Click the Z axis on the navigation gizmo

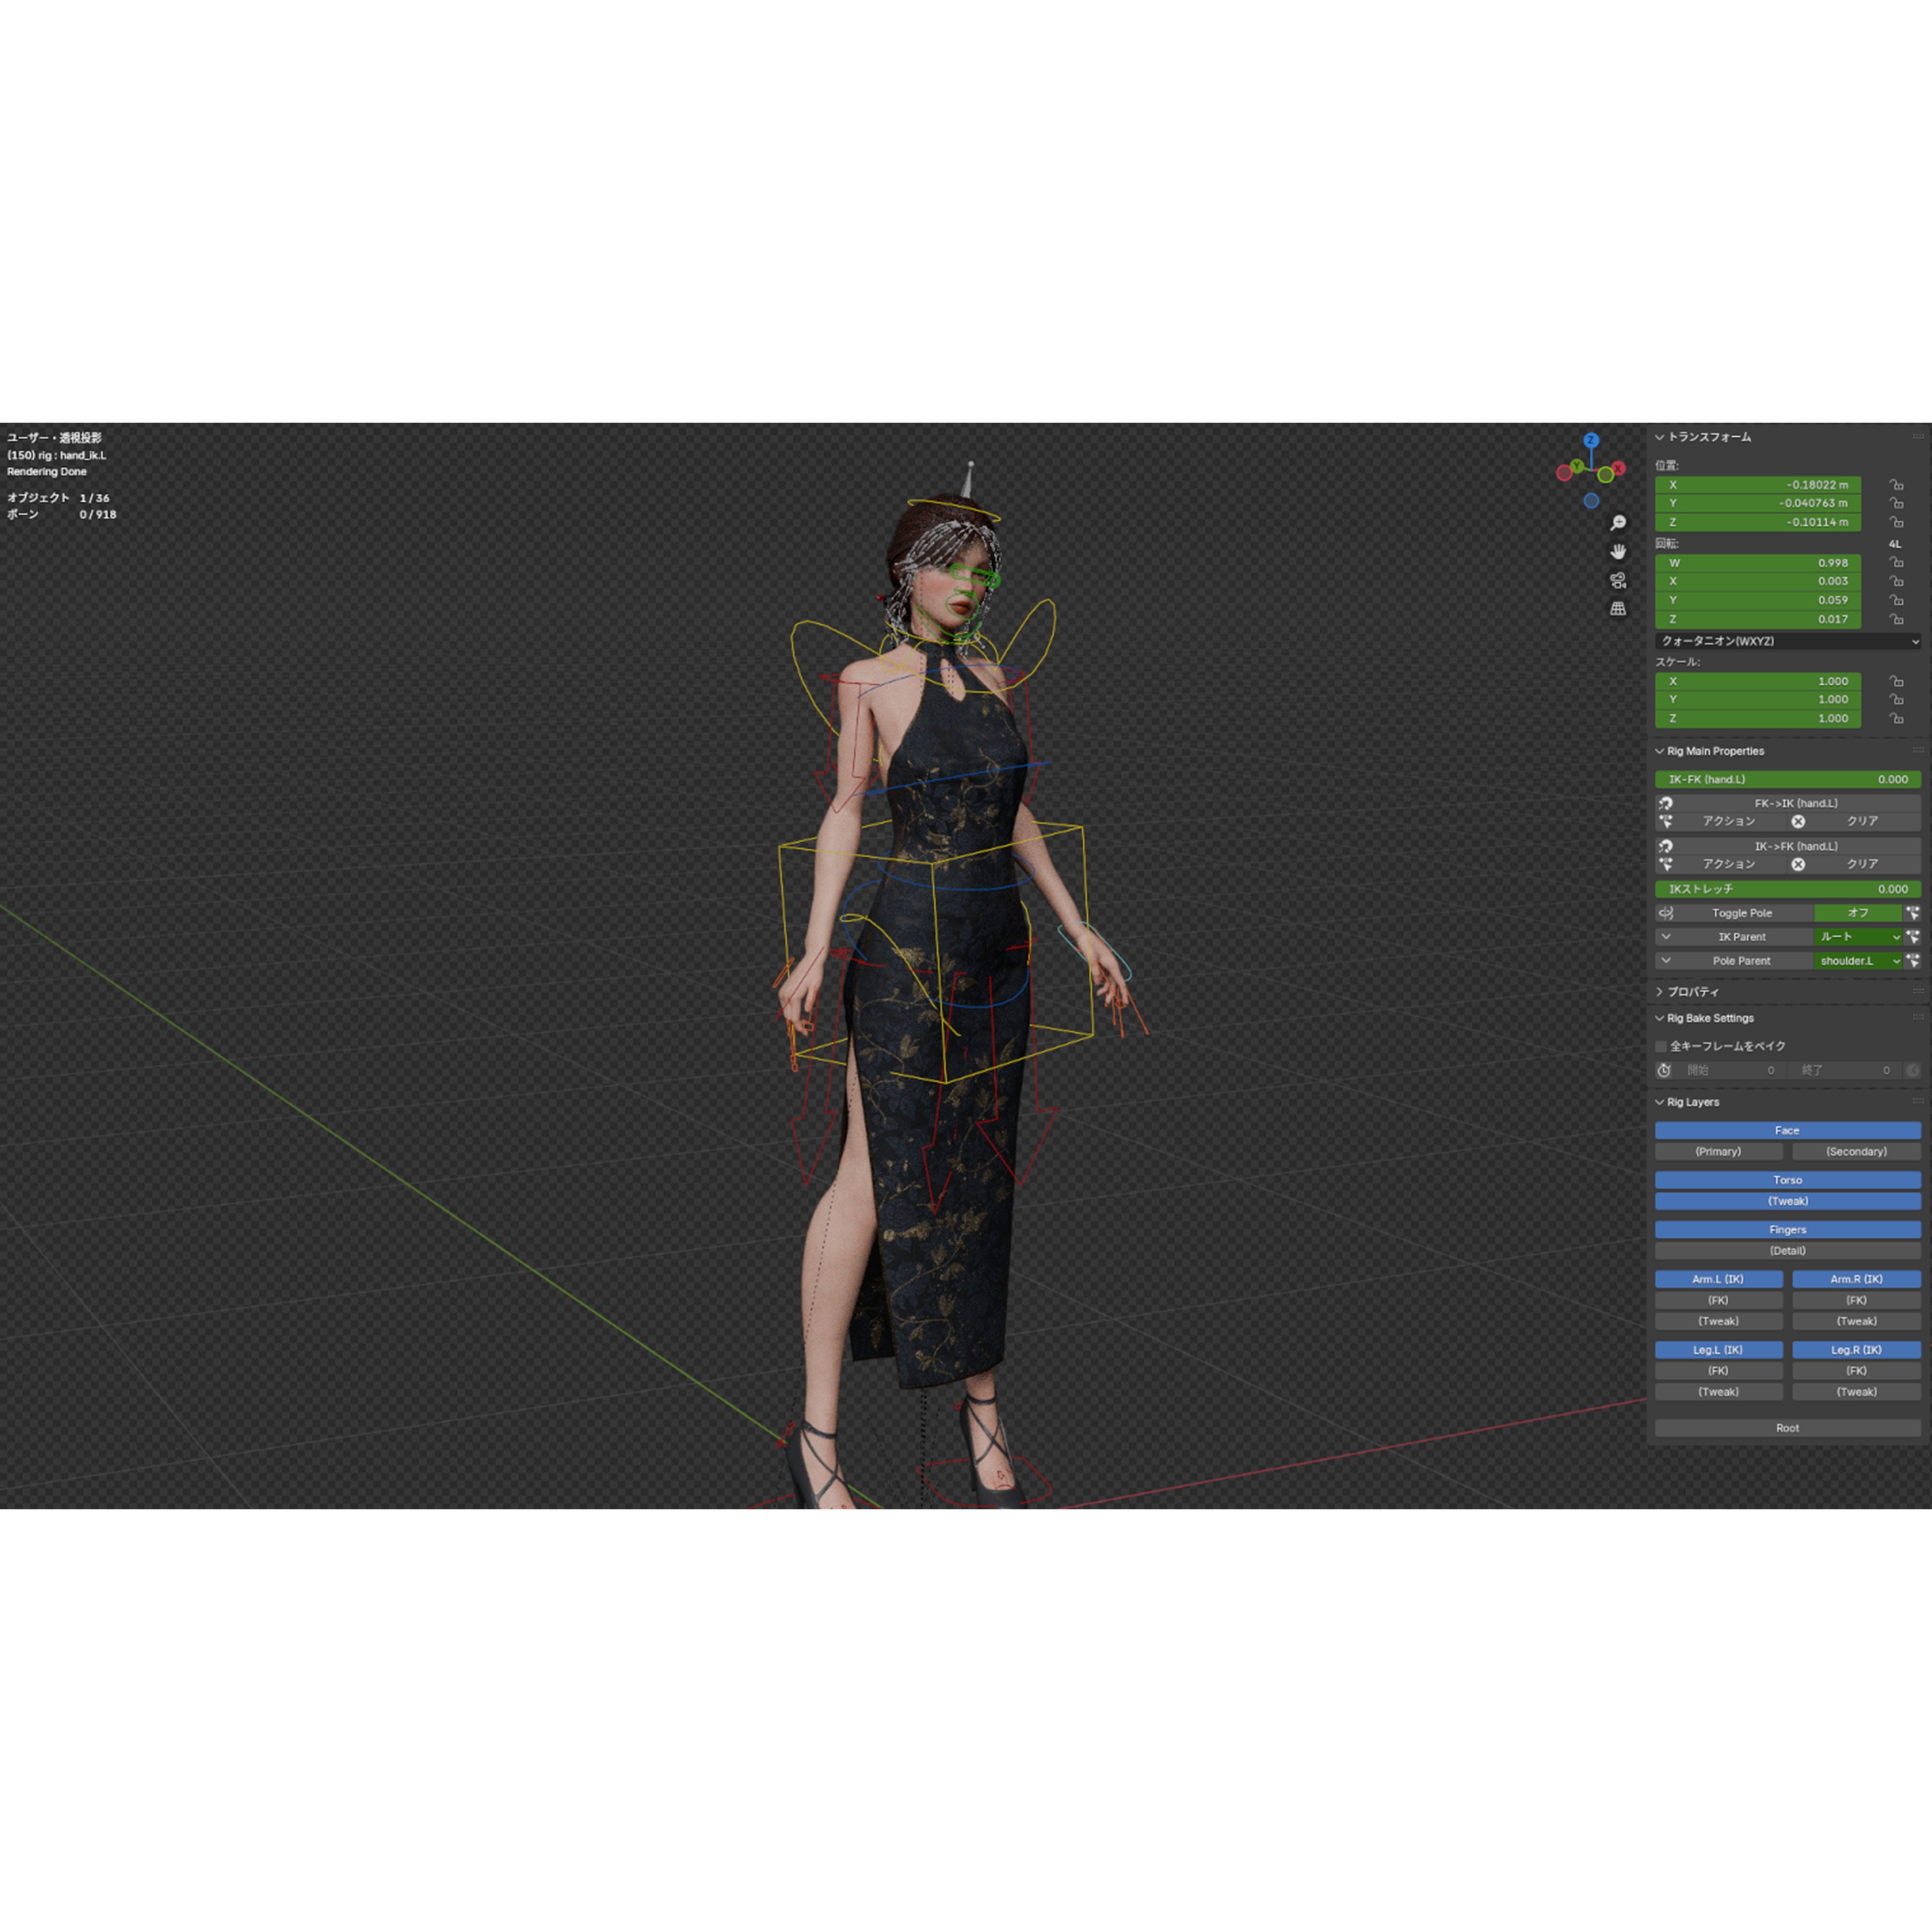1591,440
